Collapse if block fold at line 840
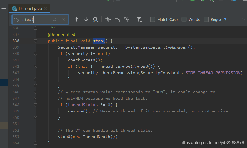The height and width of the screenshot is (148, 247). coord(36,54)
